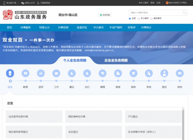193x140 pixels.
Task: Open the 工作 (work) briefcase icon
Action: (x=56, y=73)
